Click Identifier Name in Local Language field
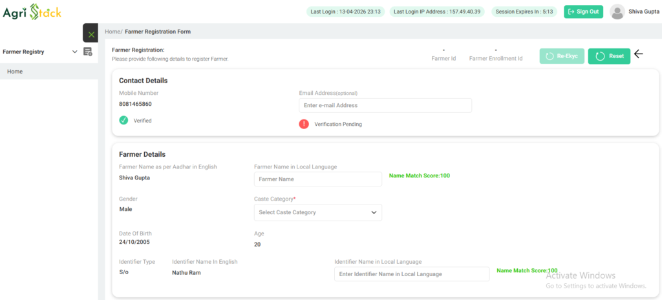Viewport: 662px width, 300px height. (x=411, y=274)
